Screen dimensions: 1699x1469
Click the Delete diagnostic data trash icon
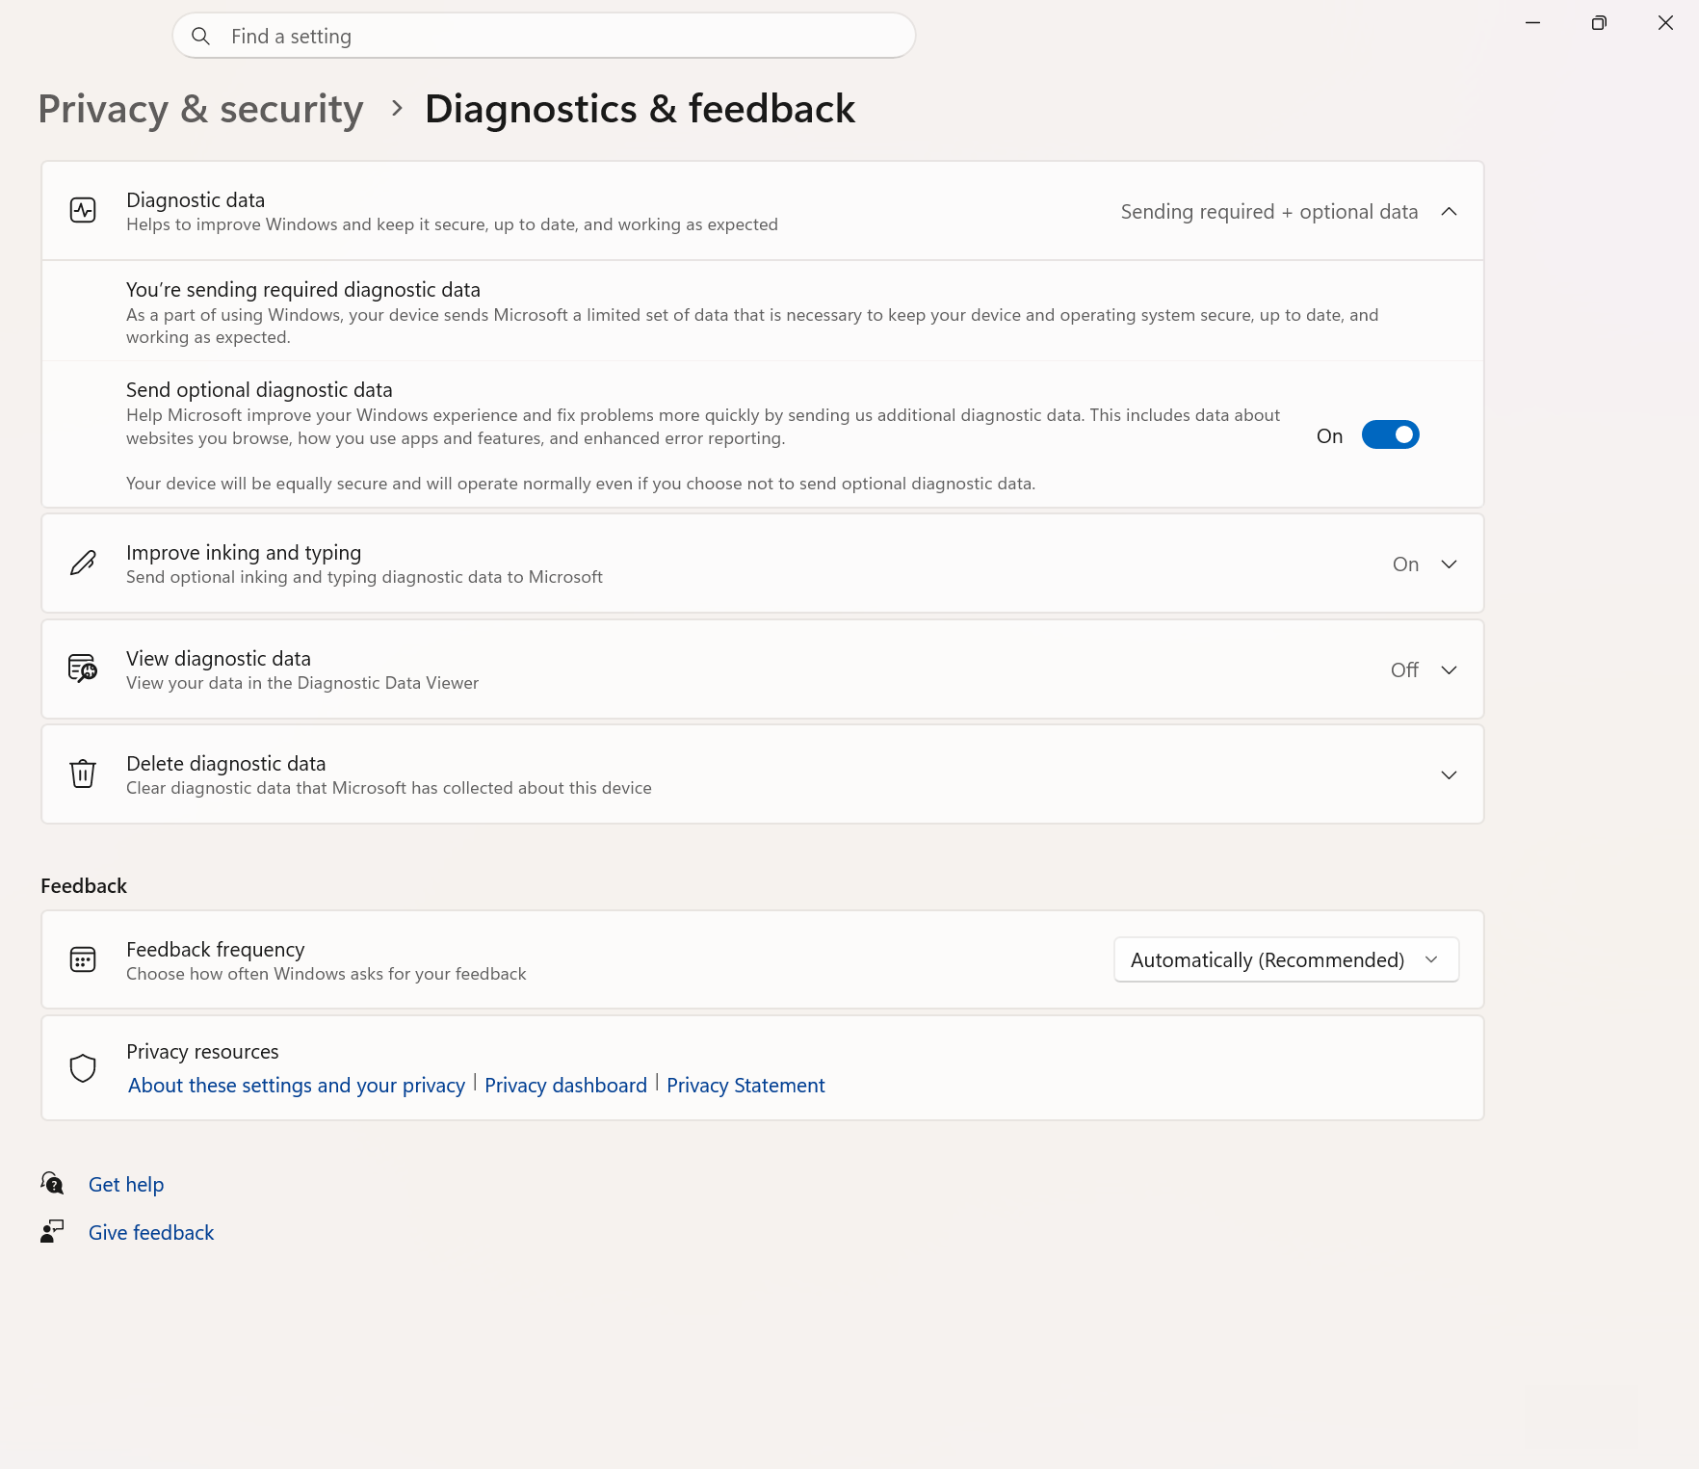[x=83, y=774]
